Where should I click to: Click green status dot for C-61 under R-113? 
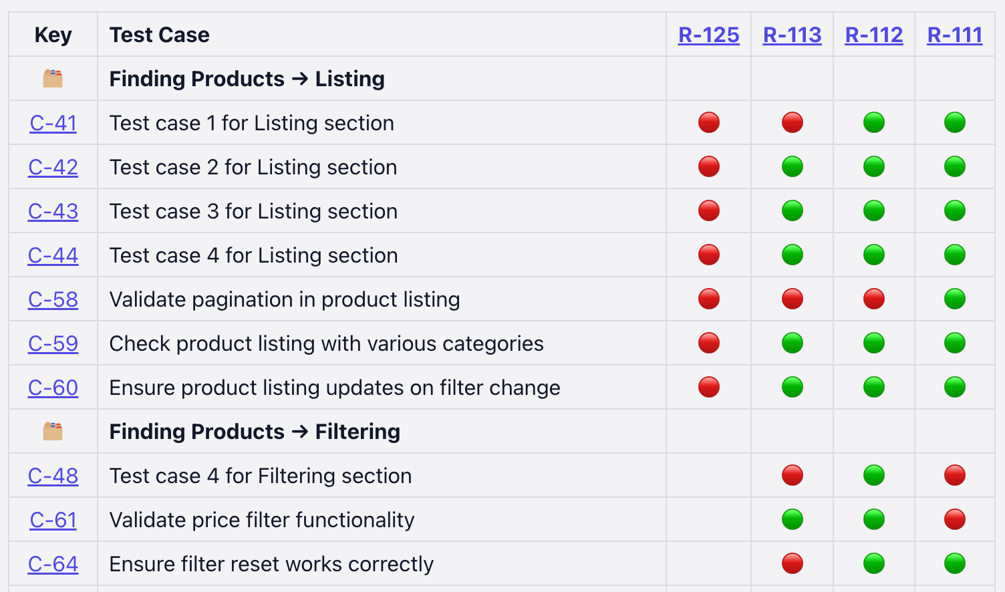pos(793,520)
